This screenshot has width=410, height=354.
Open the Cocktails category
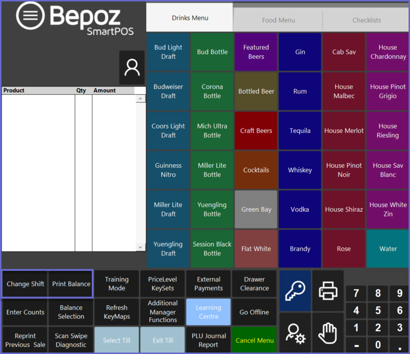[x=256, y=170]
